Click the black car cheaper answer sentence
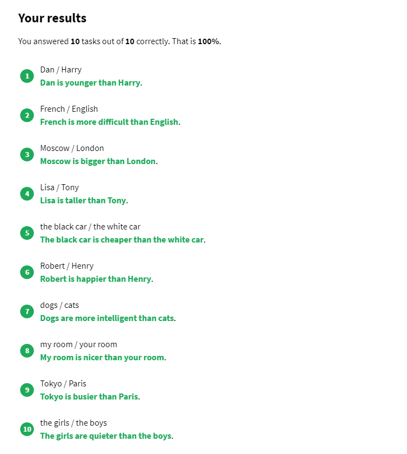The image size is (407, 454). point(122,240)
